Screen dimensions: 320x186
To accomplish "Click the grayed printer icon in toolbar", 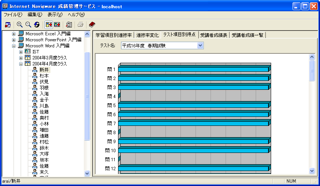I will (80, 25).
